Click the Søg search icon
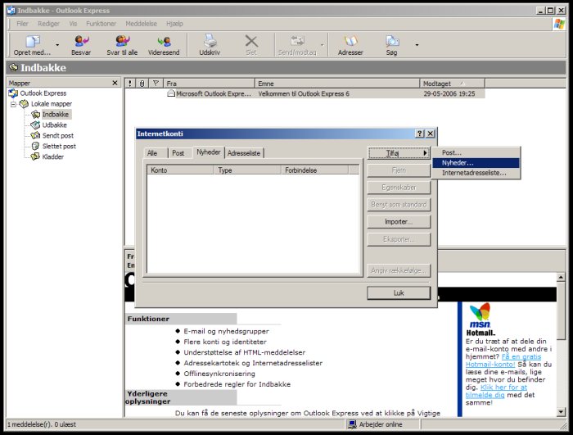 coord(392,41)
